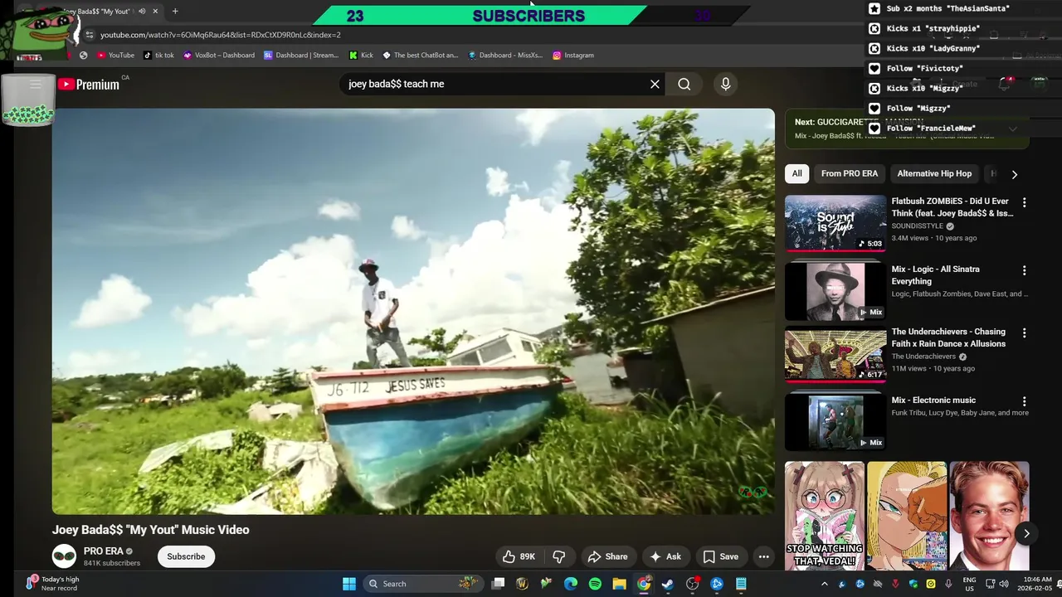The image size is (1062, 597).
Task: Close the Joey Bada$$ browser tab
Action: (x=155, y=12)
